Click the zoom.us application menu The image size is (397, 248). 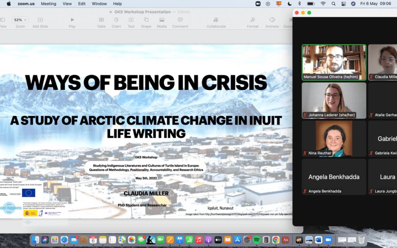(26, 4)
